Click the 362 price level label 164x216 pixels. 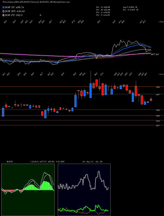(158, 116)
